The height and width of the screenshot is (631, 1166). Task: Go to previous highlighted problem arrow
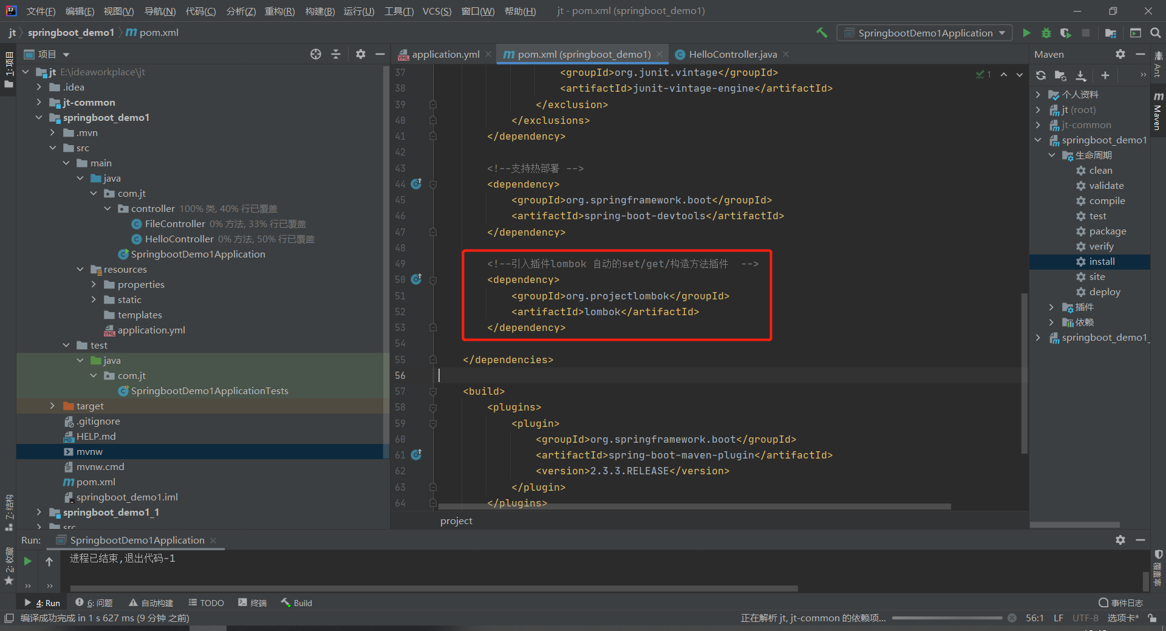coord(1004,75)
